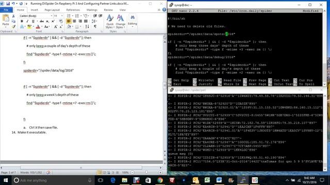This screenshot has width=330, height=185.
Task: Open the Quick Styles gallery
Action: click(110, 22)
